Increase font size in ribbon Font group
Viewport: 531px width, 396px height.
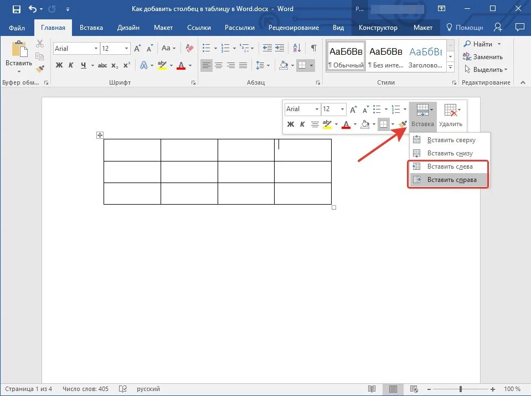(x=137, y=48)
